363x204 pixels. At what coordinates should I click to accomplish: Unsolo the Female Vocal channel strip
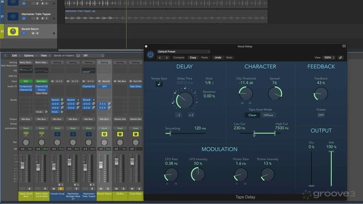point(61,189)
